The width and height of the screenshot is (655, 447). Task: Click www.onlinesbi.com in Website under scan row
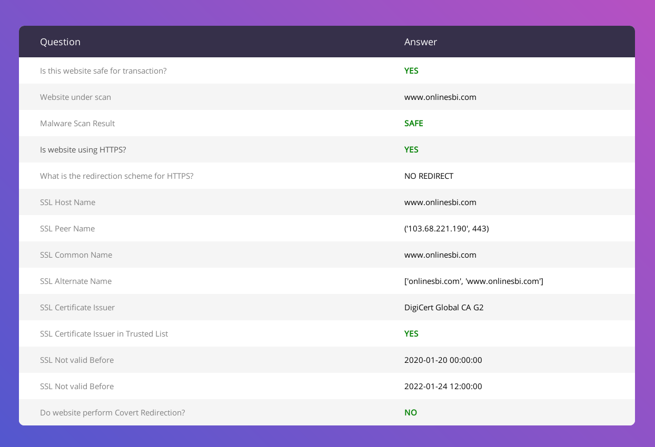click(440, 97)
